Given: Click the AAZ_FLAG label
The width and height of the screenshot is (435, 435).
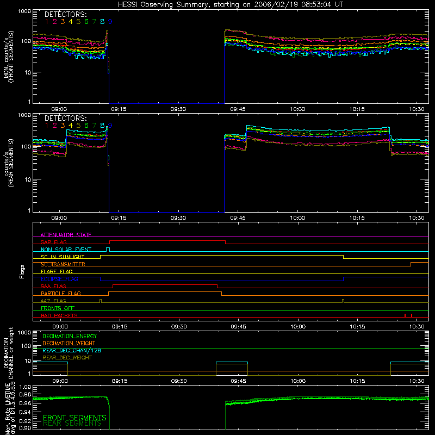Looking at the screenshot, I should tap(53, 301).
